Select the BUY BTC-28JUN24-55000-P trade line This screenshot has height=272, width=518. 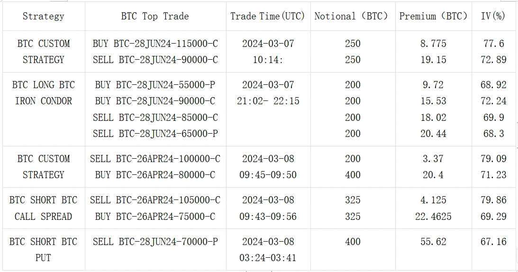pyautogui.click(x=155, y=85)
